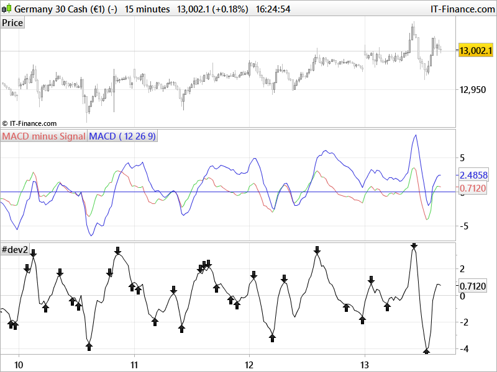Click the yellow 13,002.1 price tag
Screen dimensions: 497x372
[476, 51]
